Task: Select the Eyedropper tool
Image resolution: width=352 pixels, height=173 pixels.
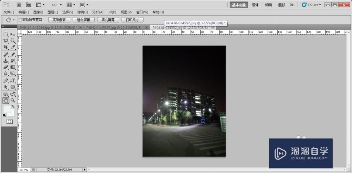Action: coord(13,47)
